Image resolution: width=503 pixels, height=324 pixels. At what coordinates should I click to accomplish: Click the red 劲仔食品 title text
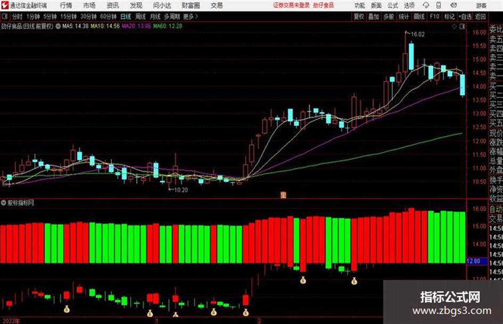coord(324,5)
